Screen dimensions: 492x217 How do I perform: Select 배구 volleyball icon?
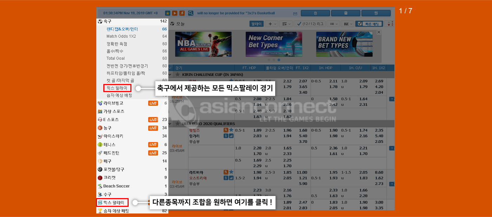(100, 161)
